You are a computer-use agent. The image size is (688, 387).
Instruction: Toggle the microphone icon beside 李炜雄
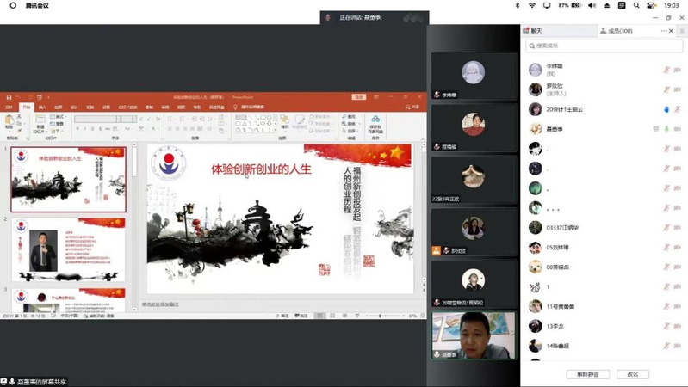[x=666, y=69]
